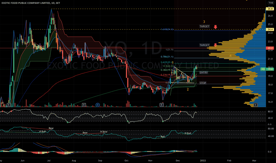Click the 1.618(24.3) Fibonacci label

167,29
